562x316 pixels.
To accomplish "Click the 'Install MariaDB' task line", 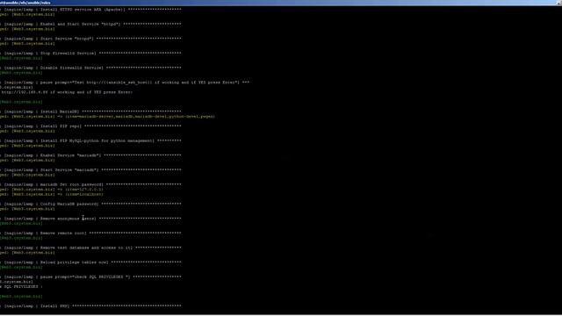I will (x=90, y=111).
